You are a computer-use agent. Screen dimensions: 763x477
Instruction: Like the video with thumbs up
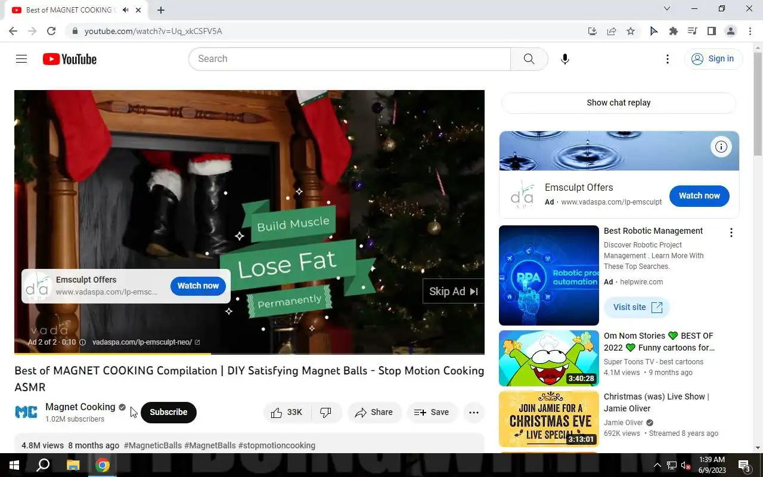[x=287, y=413]
